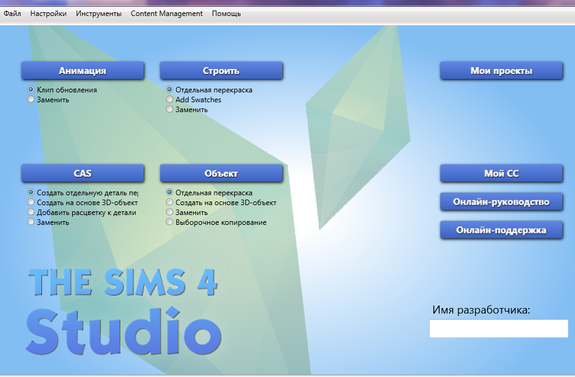Viewport: 575px width, 377px height.
Task: Click the Объект button
Action: pyautogui.click(x=221, y=174)
